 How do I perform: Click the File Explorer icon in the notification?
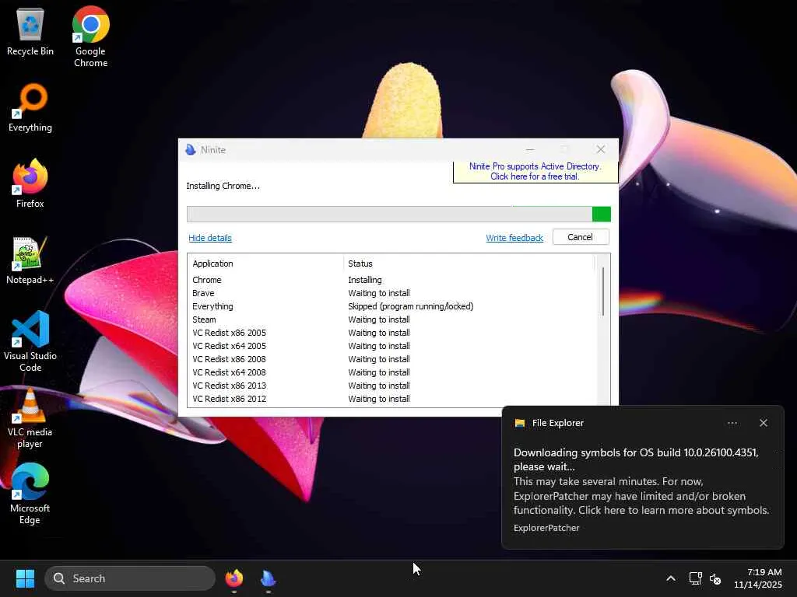(x=519, y=423)
